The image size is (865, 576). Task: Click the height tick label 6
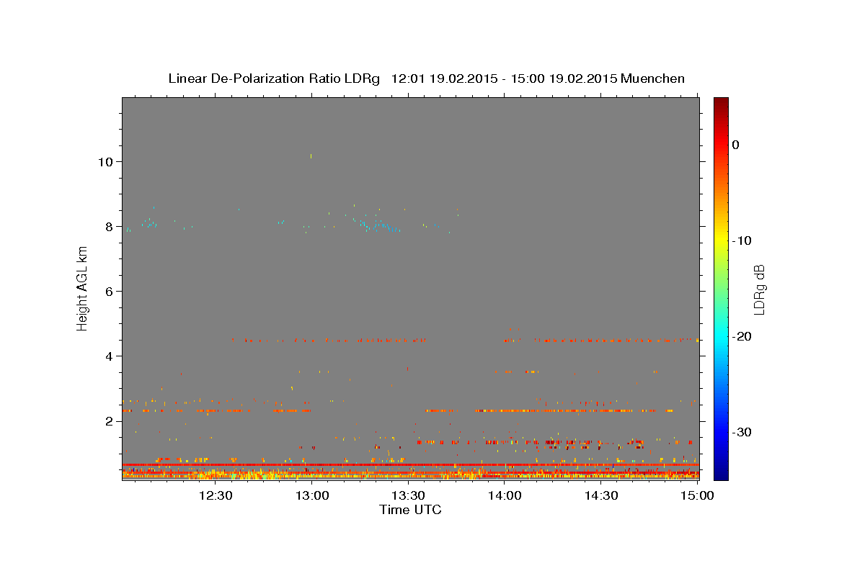(107, 291)
